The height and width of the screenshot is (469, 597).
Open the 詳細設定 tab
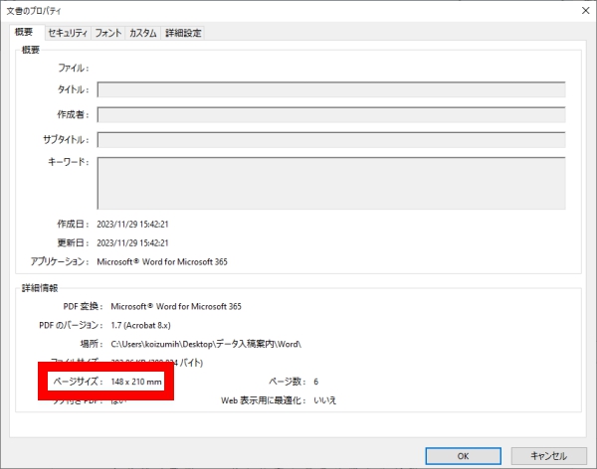[x=183, y=33]
